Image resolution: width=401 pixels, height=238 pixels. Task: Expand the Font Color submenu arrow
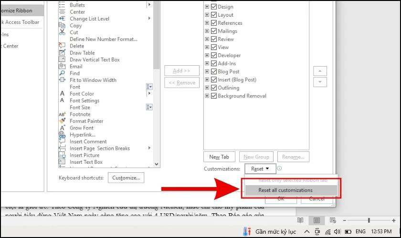pos(149,93)
